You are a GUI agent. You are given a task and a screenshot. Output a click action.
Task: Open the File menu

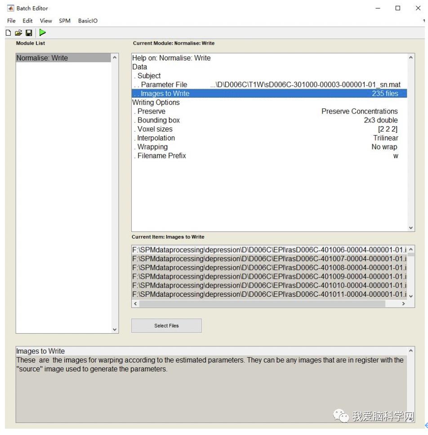pos(11,21)
